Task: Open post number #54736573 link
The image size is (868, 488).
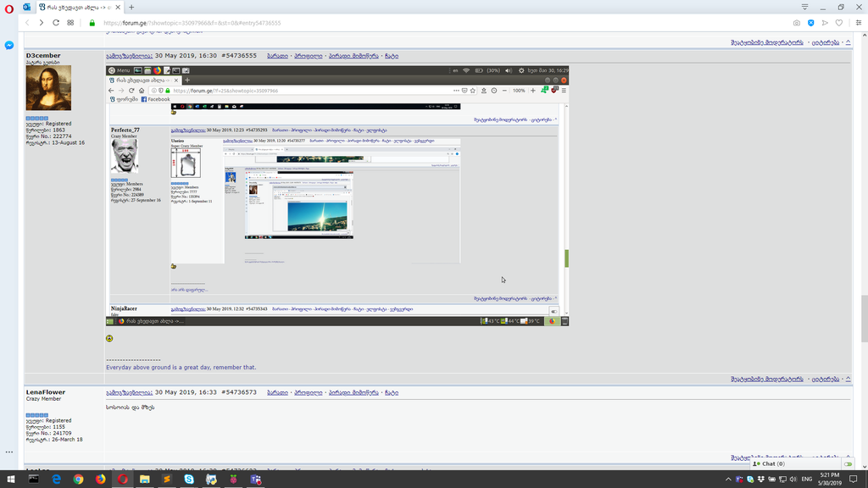Action: (239, 392)
